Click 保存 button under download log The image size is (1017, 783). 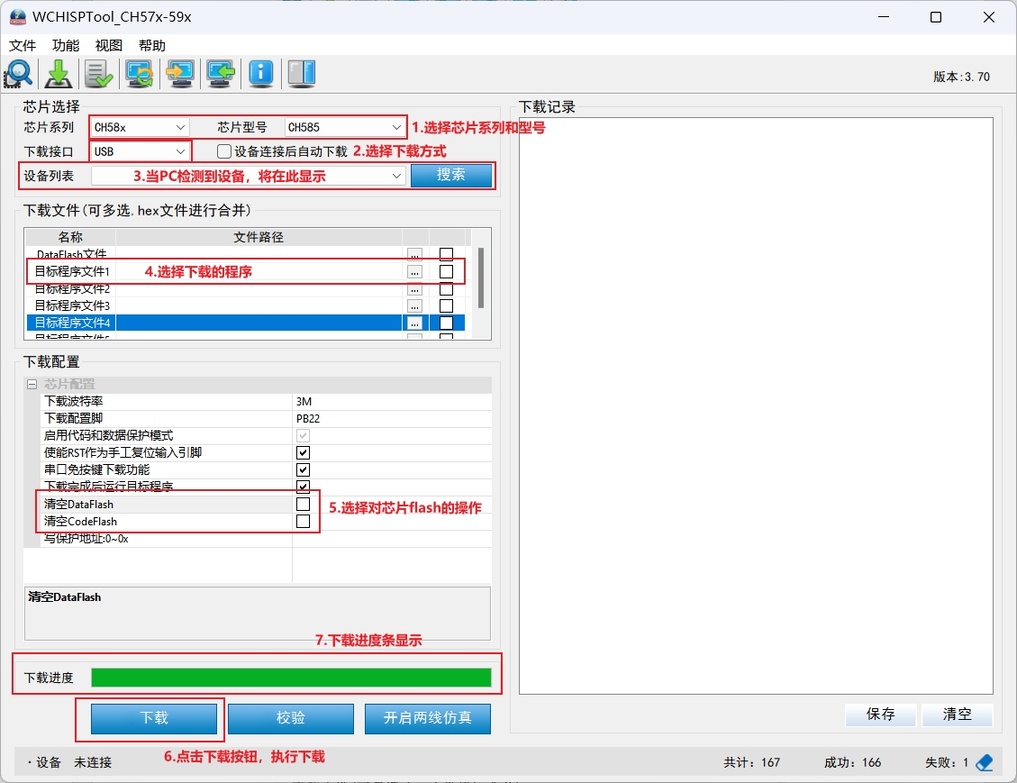pos(880,715)
